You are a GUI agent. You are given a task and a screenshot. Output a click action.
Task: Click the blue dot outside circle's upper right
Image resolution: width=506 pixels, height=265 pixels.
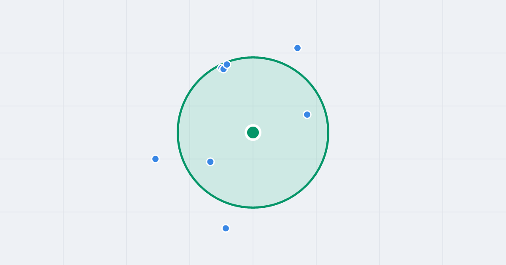pos(297,48)
